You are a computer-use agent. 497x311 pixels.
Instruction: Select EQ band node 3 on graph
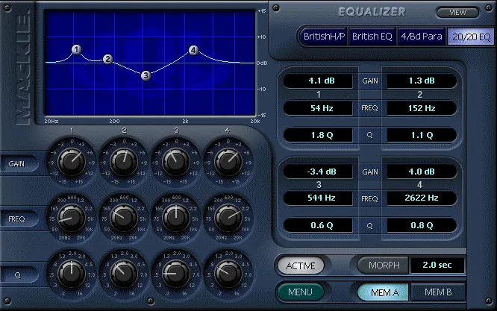(146, 75)
